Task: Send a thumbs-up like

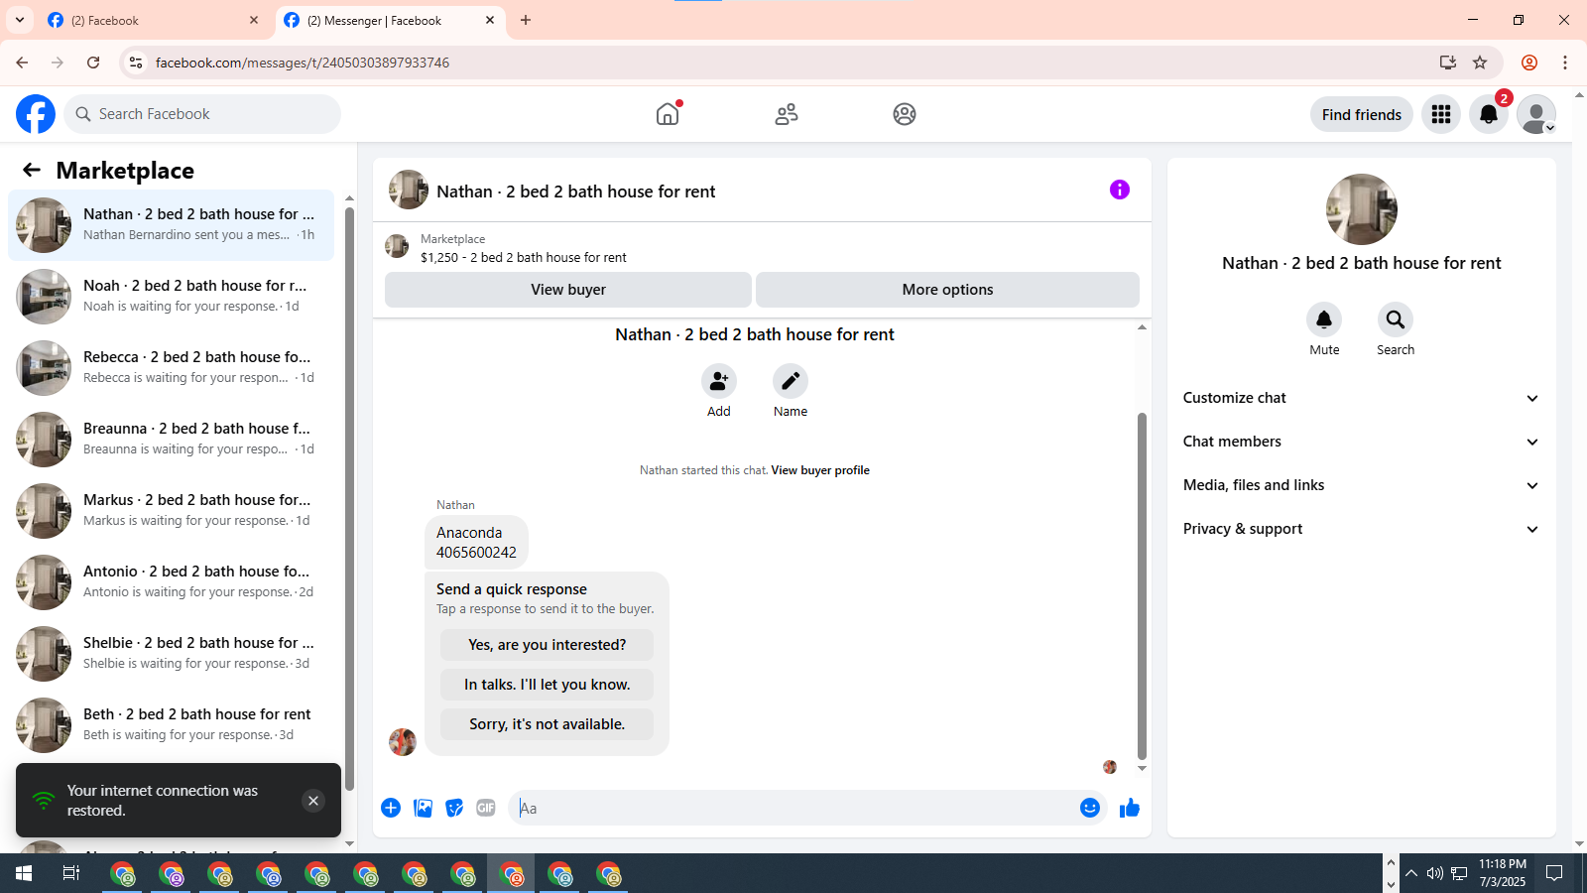Action: coord(1130,808)
